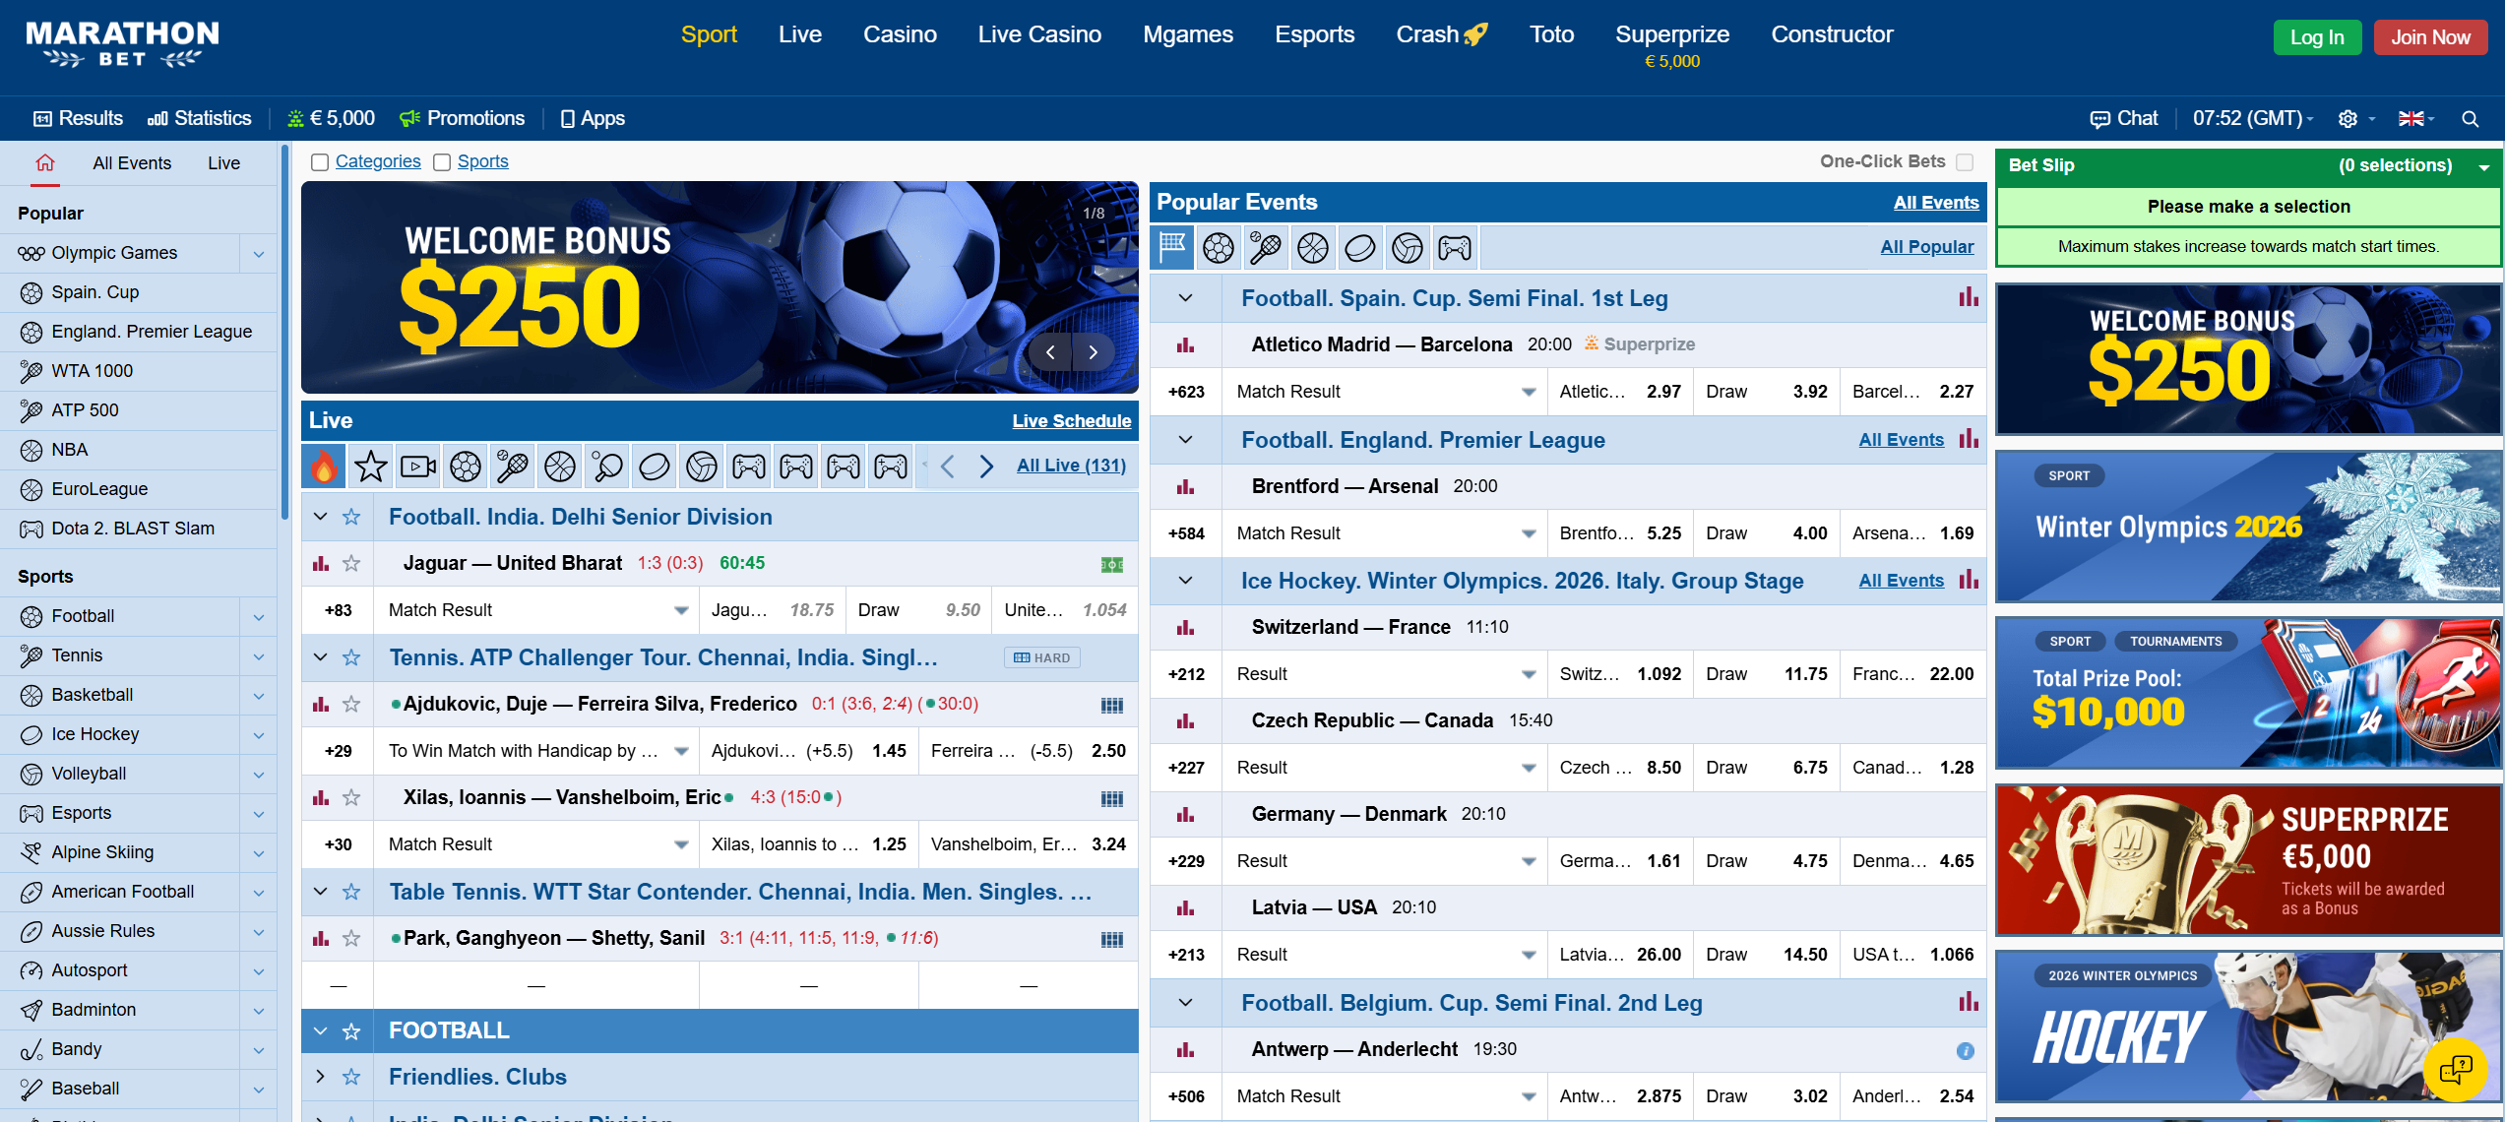Open the support chat bubble icon

(x=2456, y=1069)
